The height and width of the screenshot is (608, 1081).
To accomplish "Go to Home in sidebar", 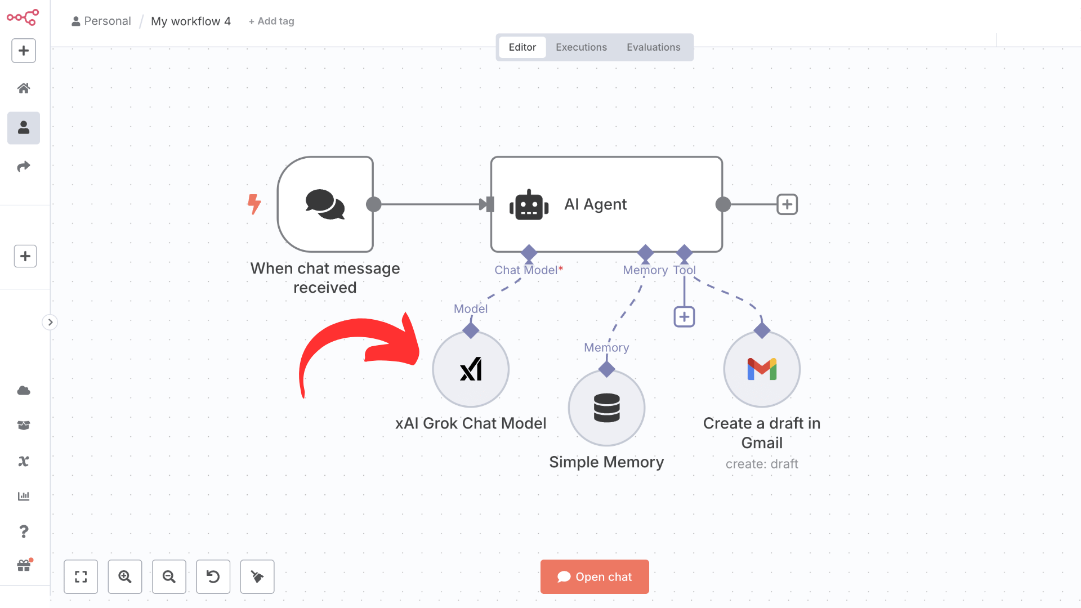I will coord(24,88).
